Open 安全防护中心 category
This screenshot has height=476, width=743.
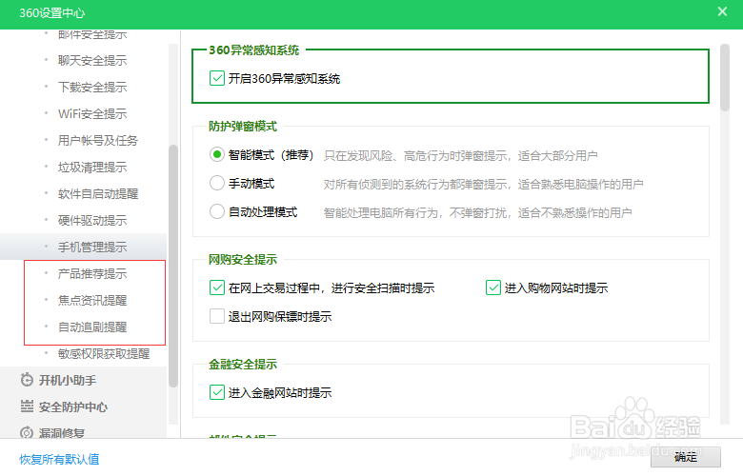73,407
